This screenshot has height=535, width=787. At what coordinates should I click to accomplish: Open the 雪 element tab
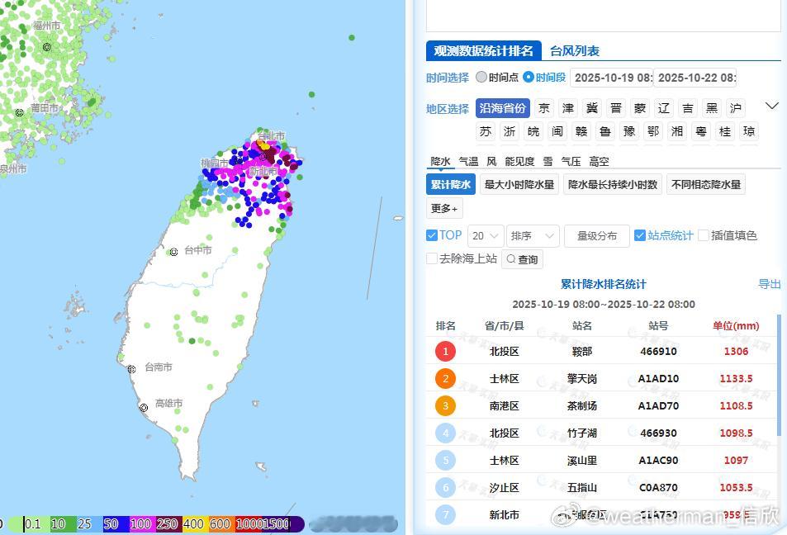point(548,161)
